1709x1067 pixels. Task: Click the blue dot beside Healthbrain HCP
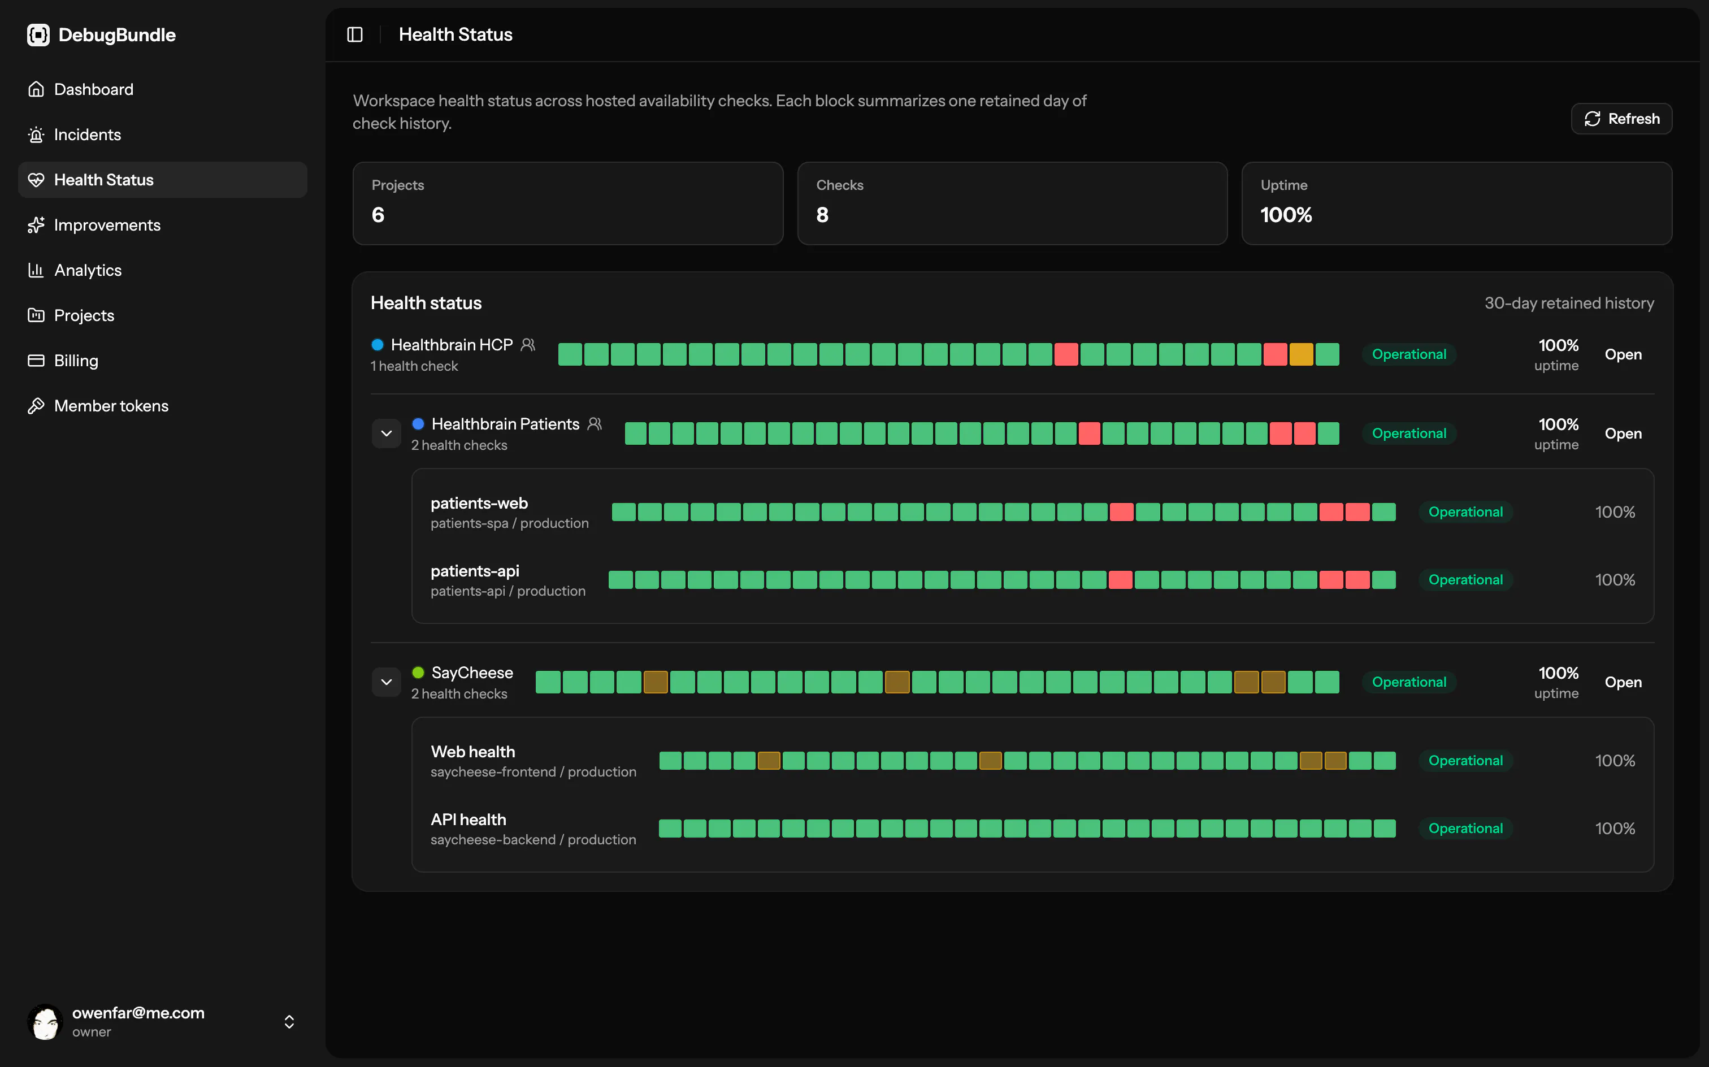[378, 344]
